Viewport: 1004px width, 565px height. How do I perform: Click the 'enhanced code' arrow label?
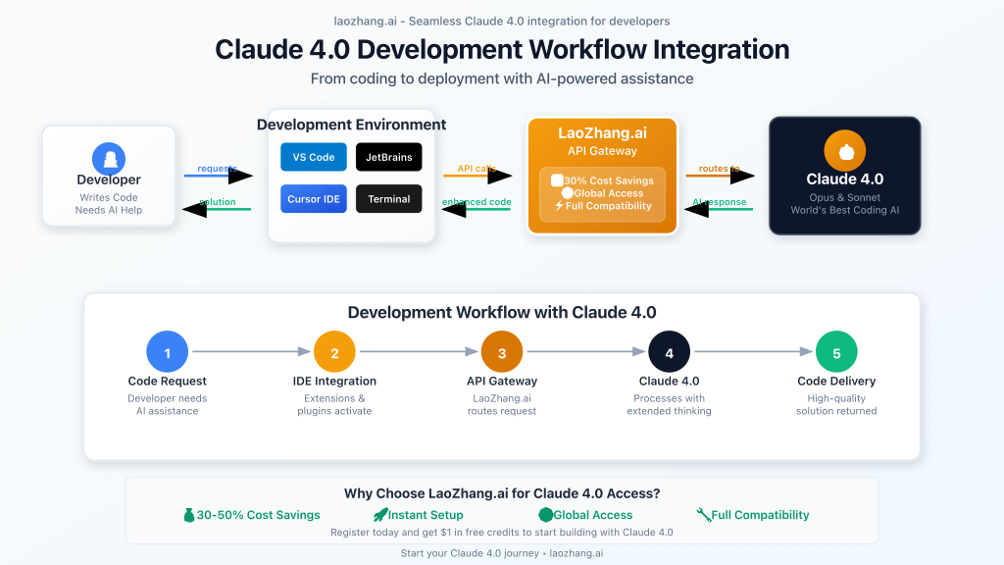tap(477, 202)
